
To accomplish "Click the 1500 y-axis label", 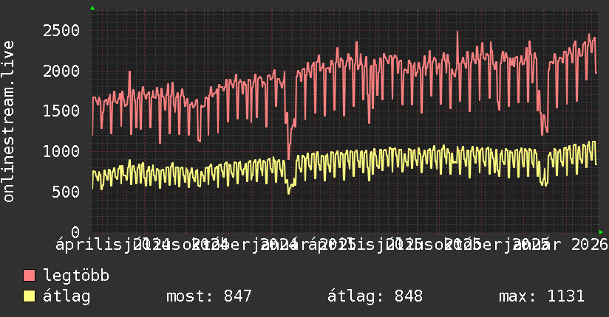I will pos(61,111).
